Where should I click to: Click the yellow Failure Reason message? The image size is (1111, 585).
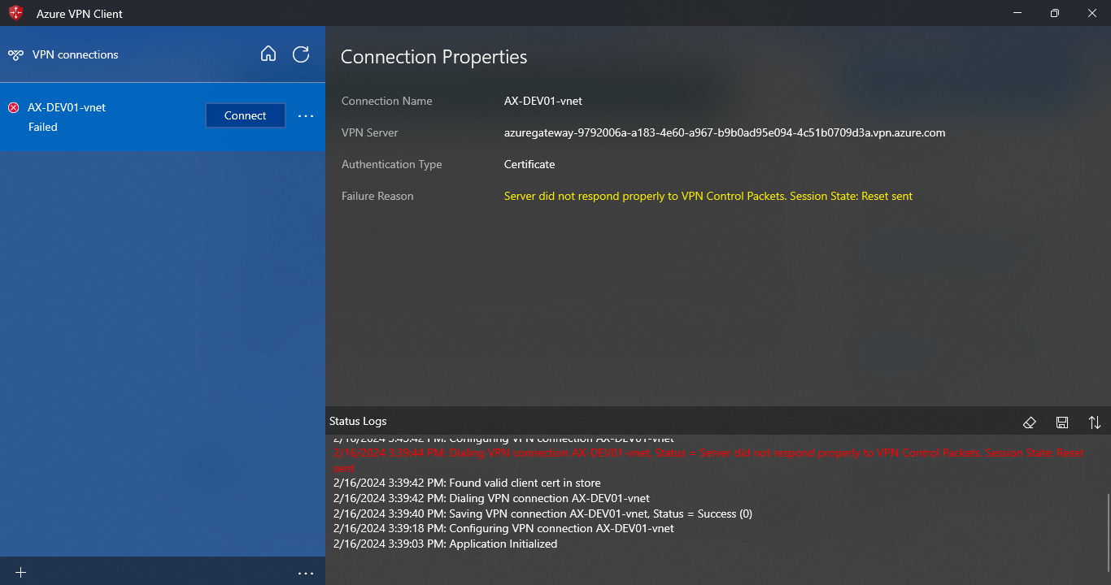pos(708,196)
